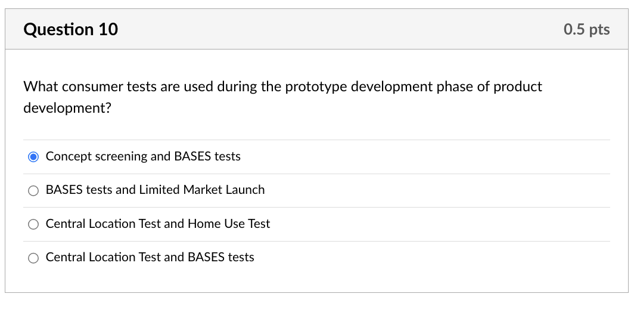Viewport: 634px width, 309px height.
Task: Click the 'Central Location Test and BASES tests' label
Action: [x=150, y=257]
